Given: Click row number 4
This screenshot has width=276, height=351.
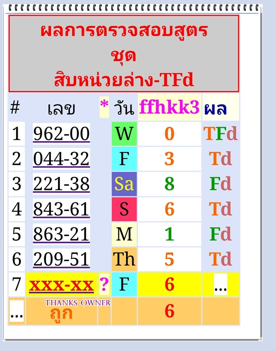Looking at the screenshot, I should click(17, 209).
